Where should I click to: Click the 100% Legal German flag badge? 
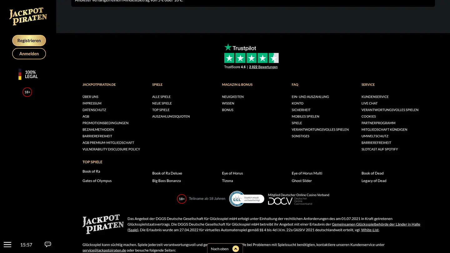[28, 74]
